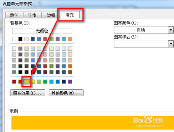
Task: Click the 背景色(C) label
Action: [x=20, y=23]
